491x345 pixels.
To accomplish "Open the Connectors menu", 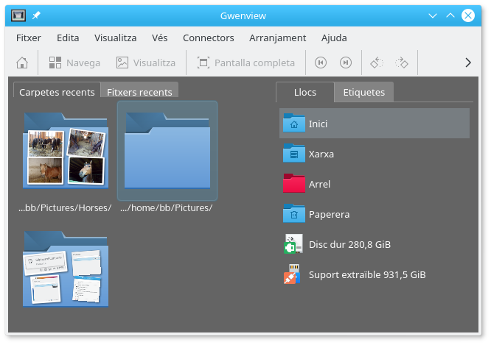I will (208, 38).
